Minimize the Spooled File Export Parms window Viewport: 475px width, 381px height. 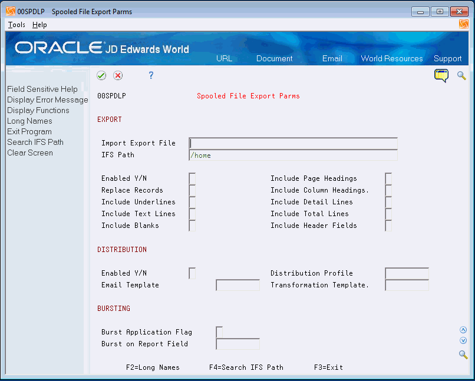click(x=420, y=12)
